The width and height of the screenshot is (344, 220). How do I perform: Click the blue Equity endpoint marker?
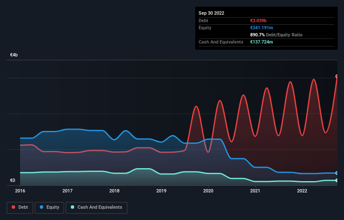tap(337, 173)
